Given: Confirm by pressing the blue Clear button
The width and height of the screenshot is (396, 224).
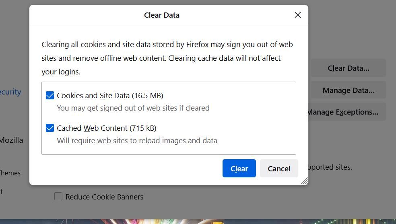Looking at the screenshot, I should click(239, 169).
